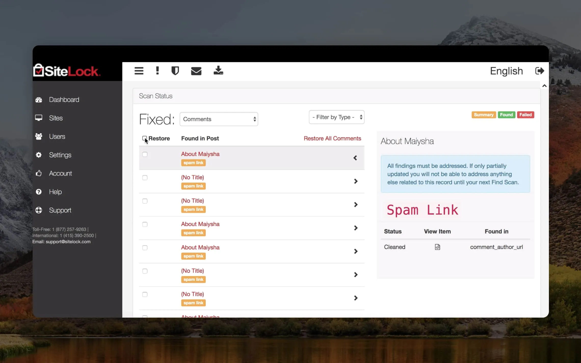
Task: Toggle the Restore select-all checkbox
Action: click(x=144, y=138)
